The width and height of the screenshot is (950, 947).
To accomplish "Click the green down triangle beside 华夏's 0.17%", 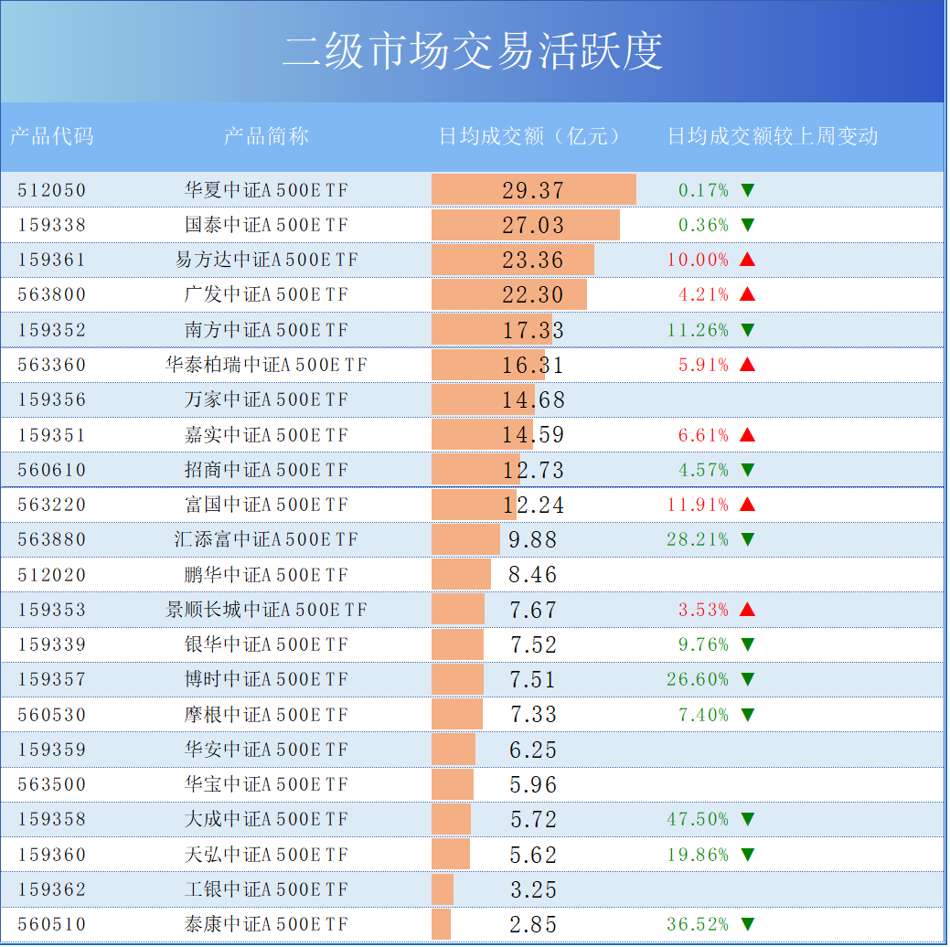I will click(746, 189).
